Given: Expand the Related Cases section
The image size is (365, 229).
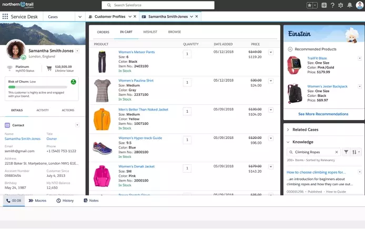Looking at the screenshot, I should pyautogui.click(x=288, y=130).
